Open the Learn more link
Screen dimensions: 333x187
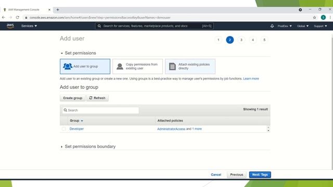click(251, 78)
